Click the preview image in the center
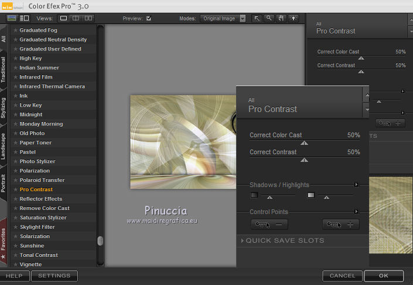Viewport: 413px width, 285px height. point(183,142)
